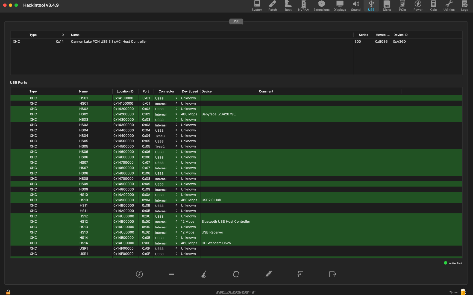Image resolution: width=473 pixels, height=295 pixels.
Task: Open the Disks toolbar section
Action: click(387, 6)
